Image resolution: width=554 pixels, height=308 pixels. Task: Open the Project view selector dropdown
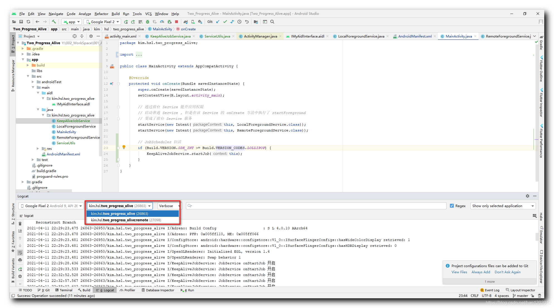(x=29, y=36)
